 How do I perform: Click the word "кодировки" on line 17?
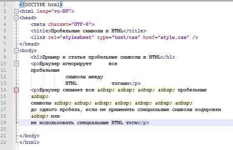(208, 109)
